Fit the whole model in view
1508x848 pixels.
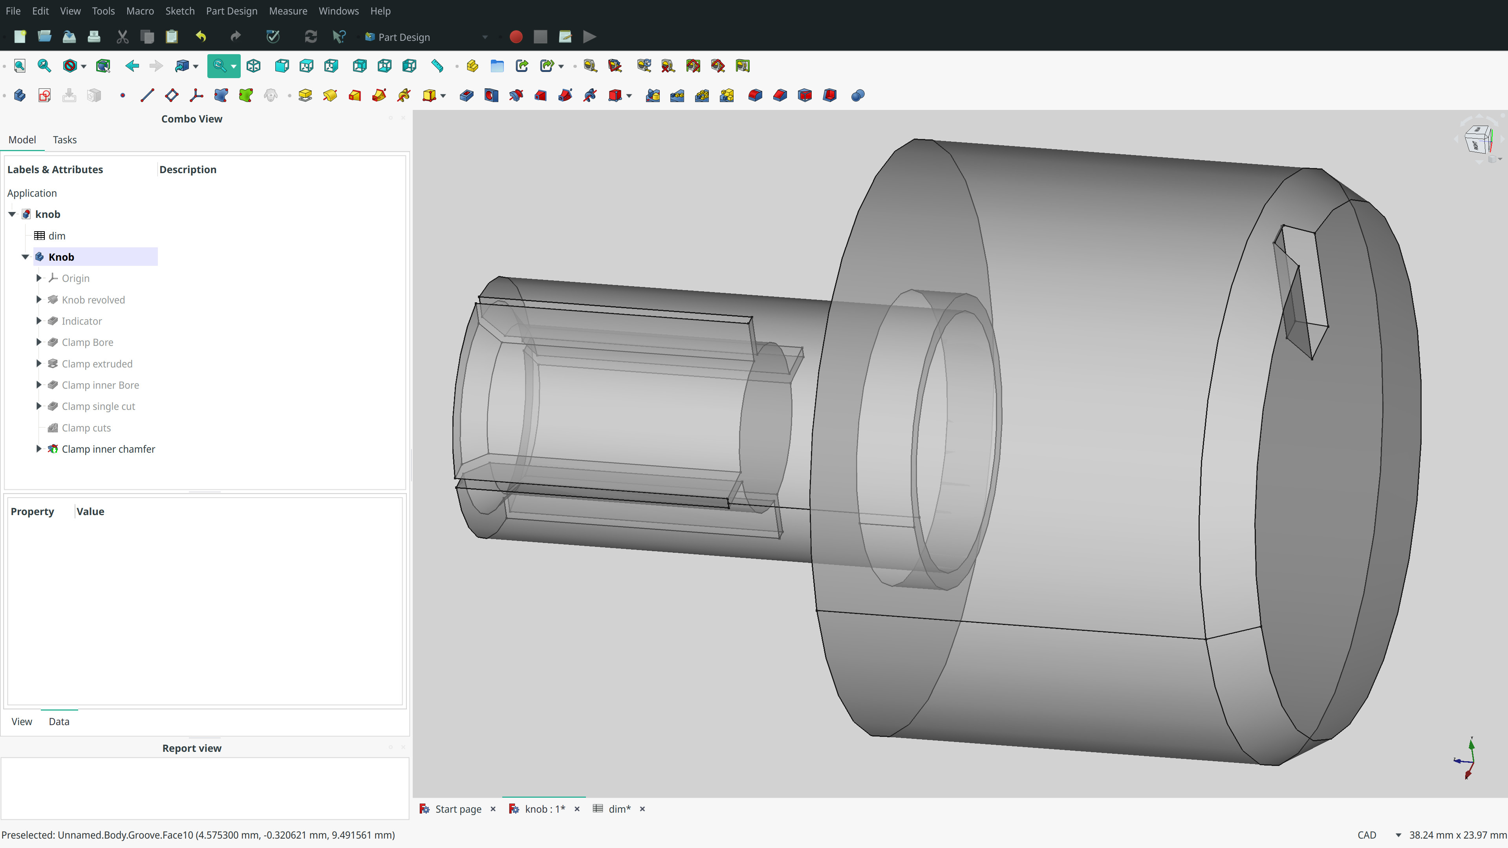click(x=19, y=66)
